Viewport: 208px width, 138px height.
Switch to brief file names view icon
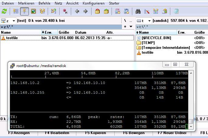click(16, 11)
